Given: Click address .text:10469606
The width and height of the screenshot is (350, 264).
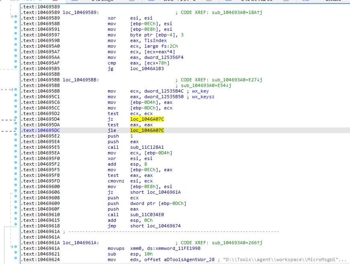Looking at the screenshot, I should (41, 192).
